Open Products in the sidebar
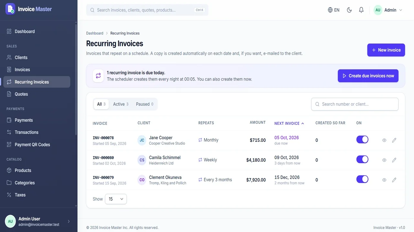 [37, 170]
